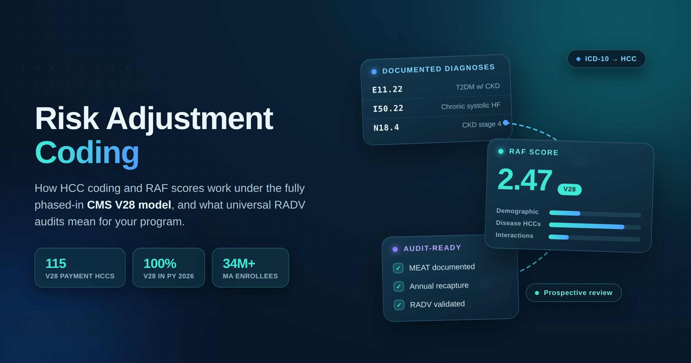Click the teal dot in Prospective review pill
The image size is (691, 363).
click(537, 293)
